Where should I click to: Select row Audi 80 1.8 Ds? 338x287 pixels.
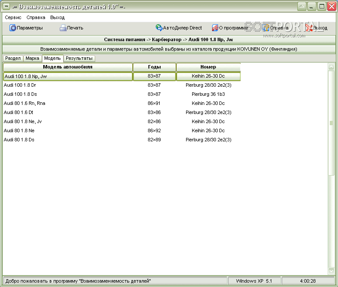[122, 140]
